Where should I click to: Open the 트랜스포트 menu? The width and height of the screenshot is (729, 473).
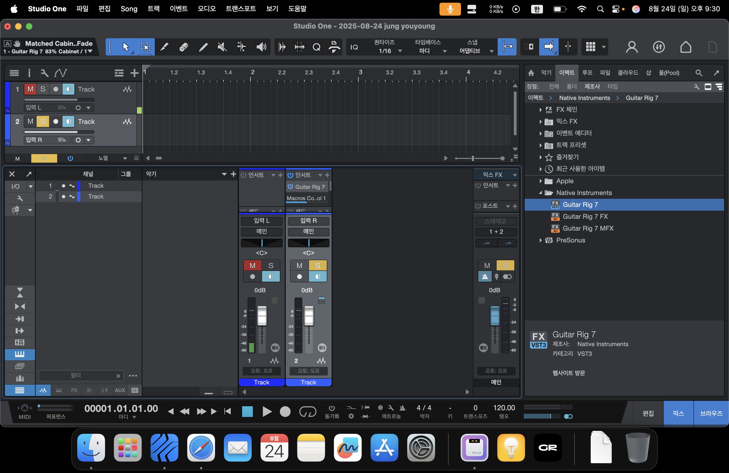coord(241,9)
